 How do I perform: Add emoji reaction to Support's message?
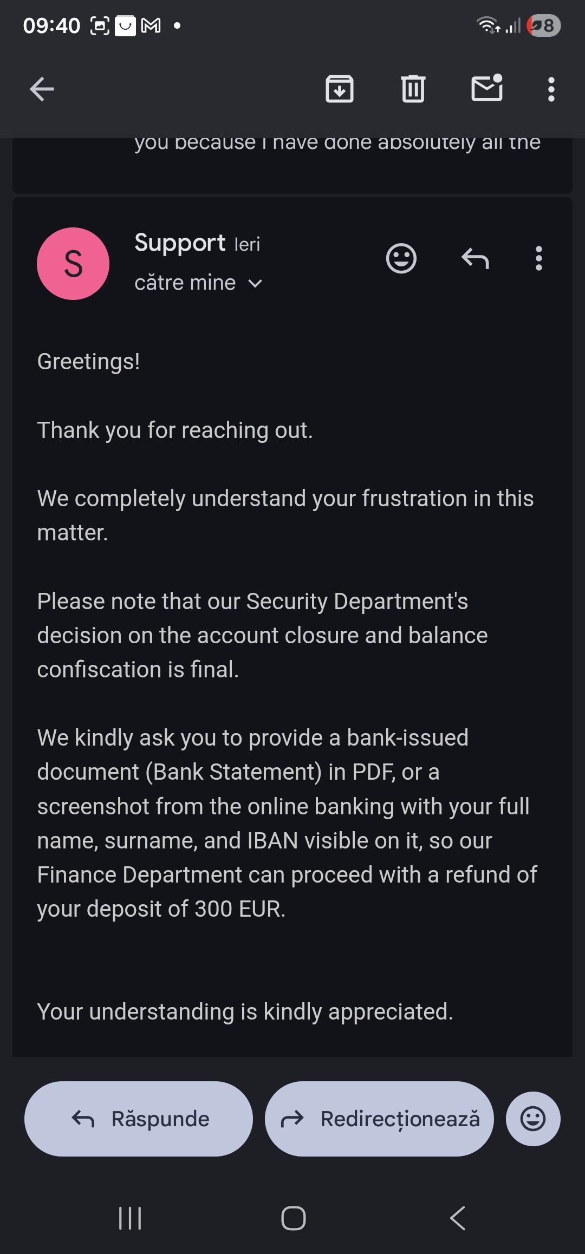(x=401, y=258)
